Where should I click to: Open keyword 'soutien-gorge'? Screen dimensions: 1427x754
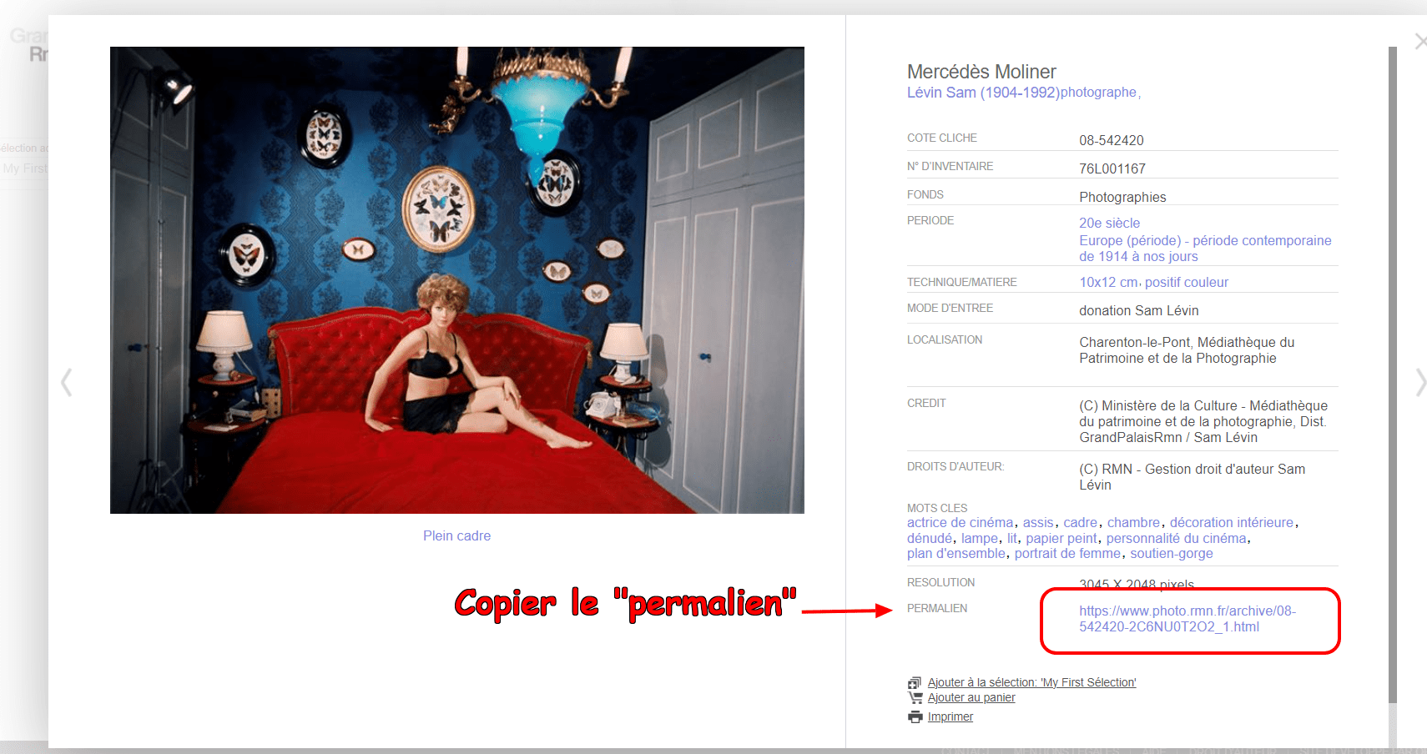point(1172,554)
